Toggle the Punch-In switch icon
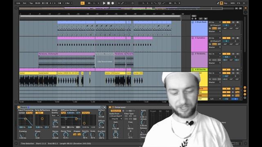 pos(156,3)
